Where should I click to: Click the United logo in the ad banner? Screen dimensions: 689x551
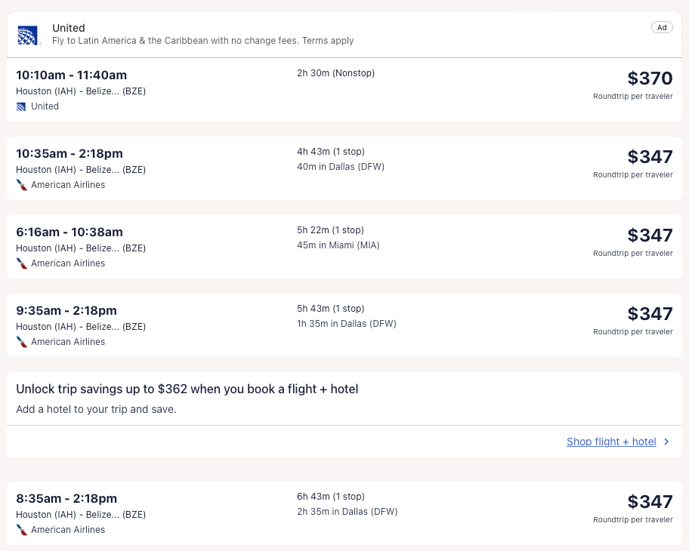tap(28, 35)
